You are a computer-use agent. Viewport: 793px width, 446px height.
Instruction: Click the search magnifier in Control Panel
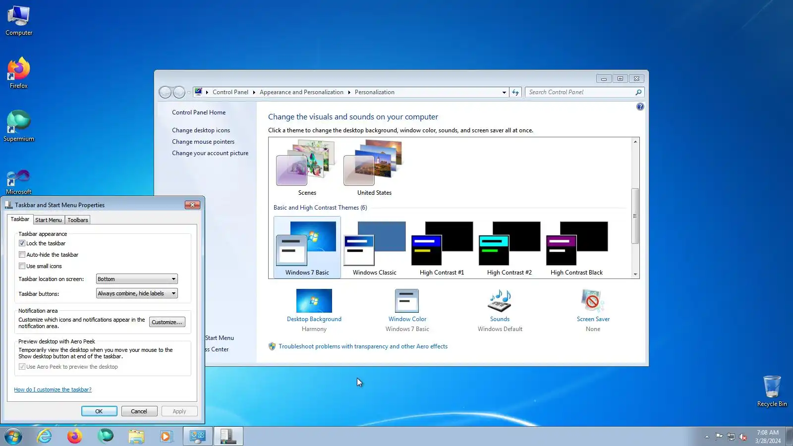(x=638, y=92)
